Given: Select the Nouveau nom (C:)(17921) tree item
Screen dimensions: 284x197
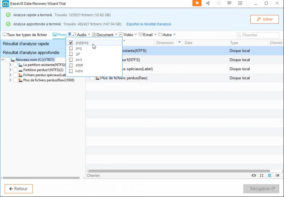Looking at the screenshot, I should click(x=35, y=60).
